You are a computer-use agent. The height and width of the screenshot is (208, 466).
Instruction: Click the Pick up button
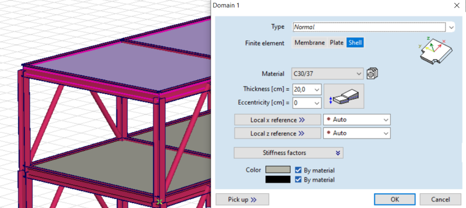click(242, 199)
